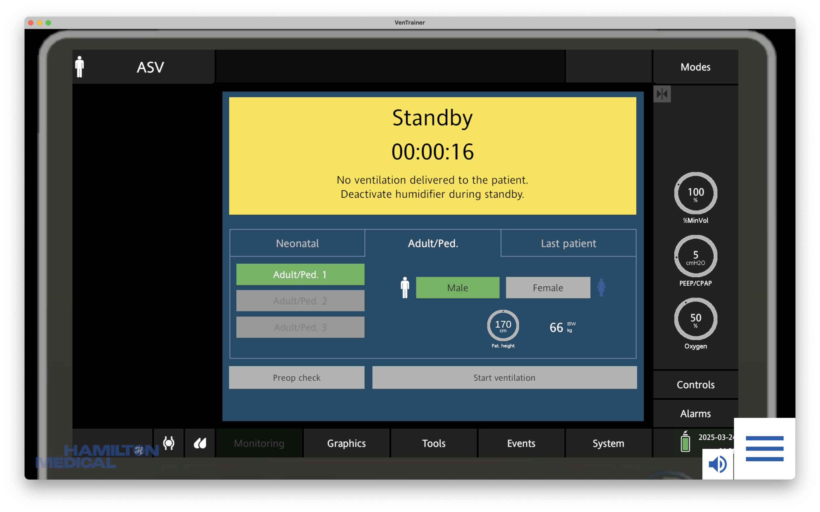Viewport: 820px width, 512px height.
Task: Switch to the Adult/Ped. tab
Action: 433,243
